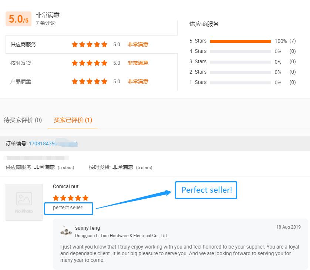Image resolution: width=310 pixels, height=270 pixels.
Task: Click the Perfect seller! callout box
Action: (206, 190)
